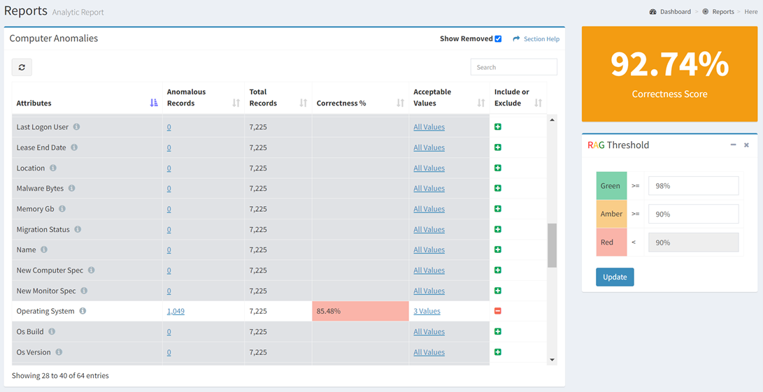Viewport: 763px width, 392px height.
Task: Click green include icon for Os Build
Action: (x=498, y=331)
